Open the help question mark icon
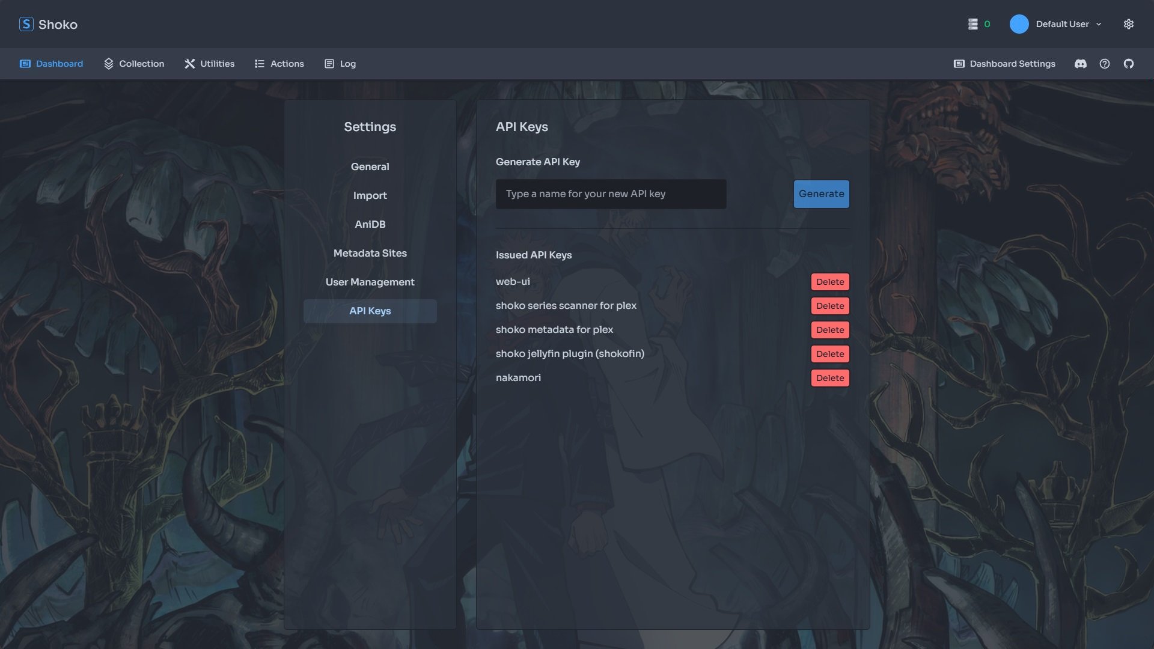 pyautogui.click(x=1104, y=64)
